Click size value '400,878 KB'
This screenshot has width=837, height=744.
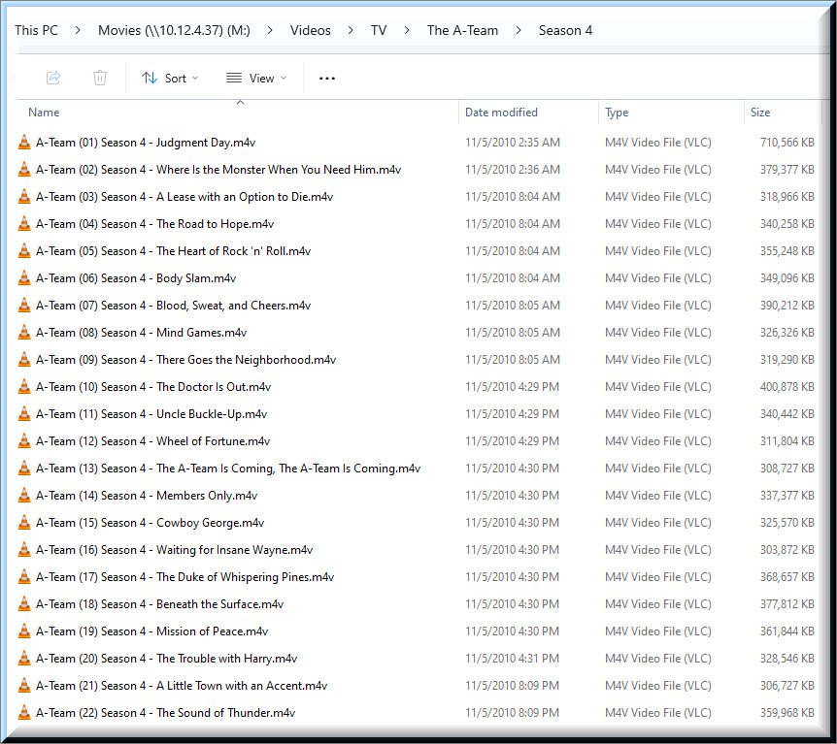(x=787, y=387)
